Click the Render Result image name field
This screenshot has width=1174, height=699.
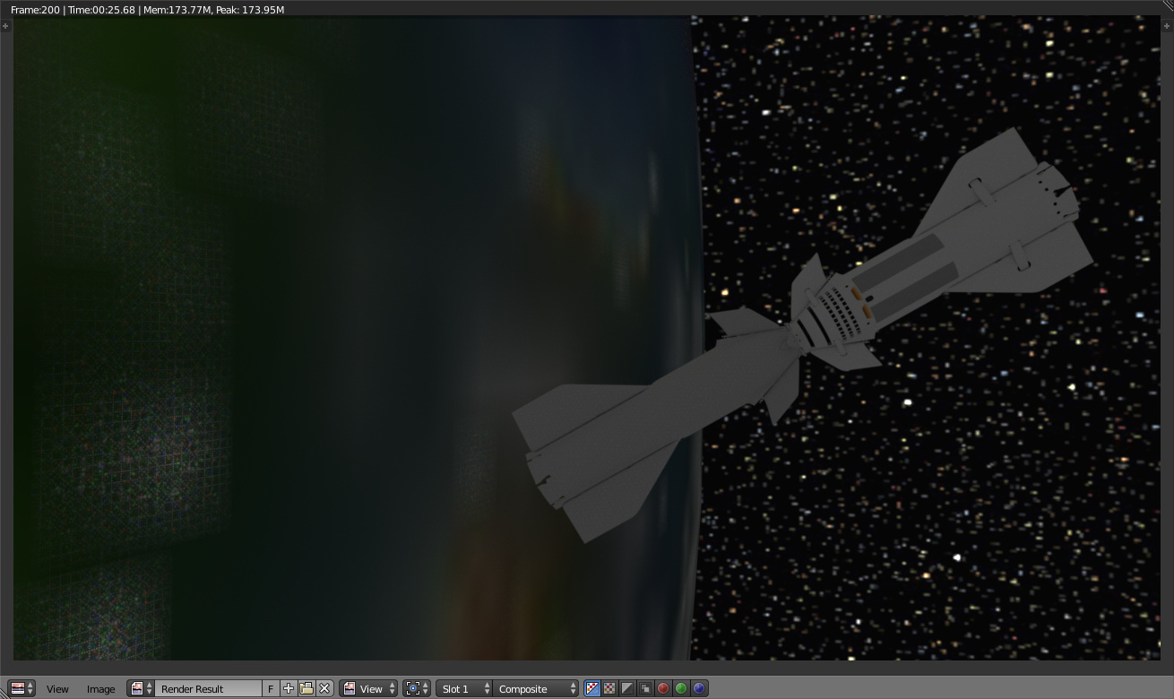pos(209,688)
